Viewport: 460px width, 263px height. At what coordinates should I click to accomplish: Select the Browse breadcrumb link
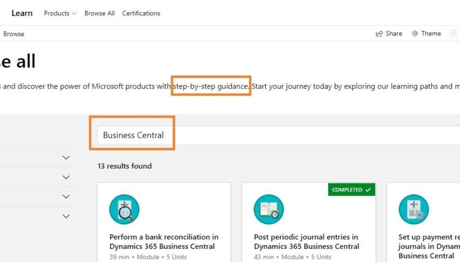[x=13, y=34]
